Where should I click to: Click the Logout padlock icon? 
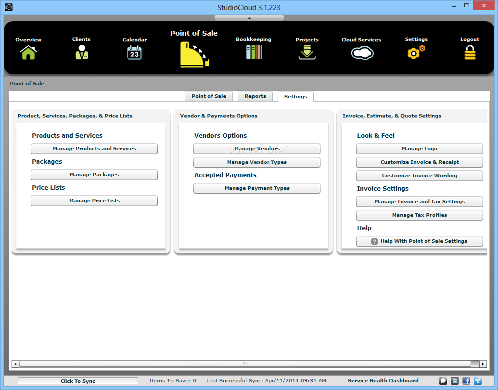(470, 52)
